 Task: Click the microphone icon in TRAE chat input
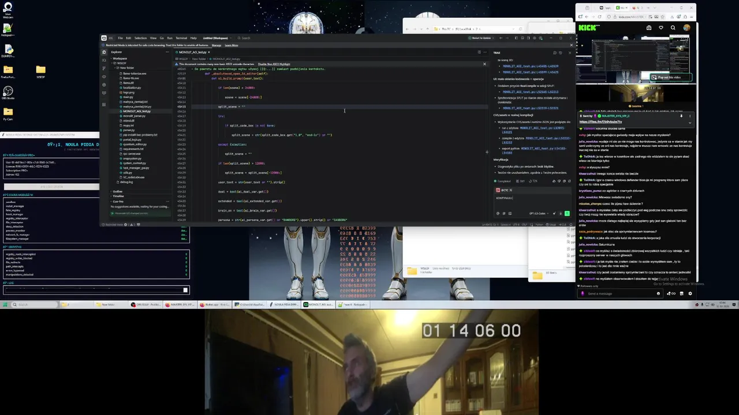pos(561,213)
